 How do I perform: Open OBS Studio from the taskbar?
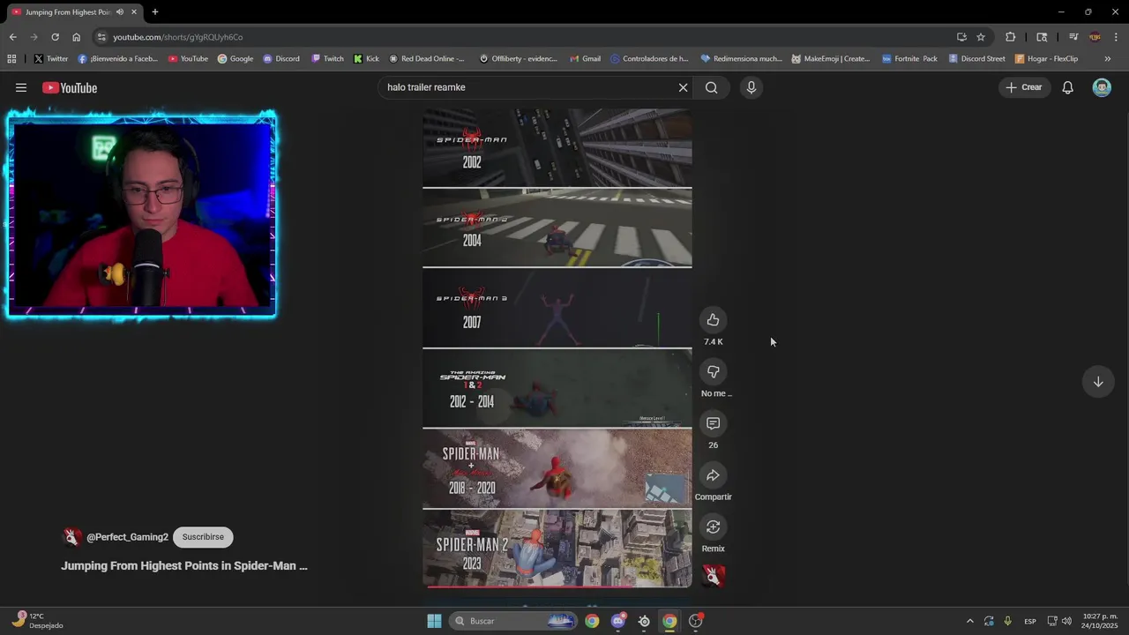coord(696,621)
